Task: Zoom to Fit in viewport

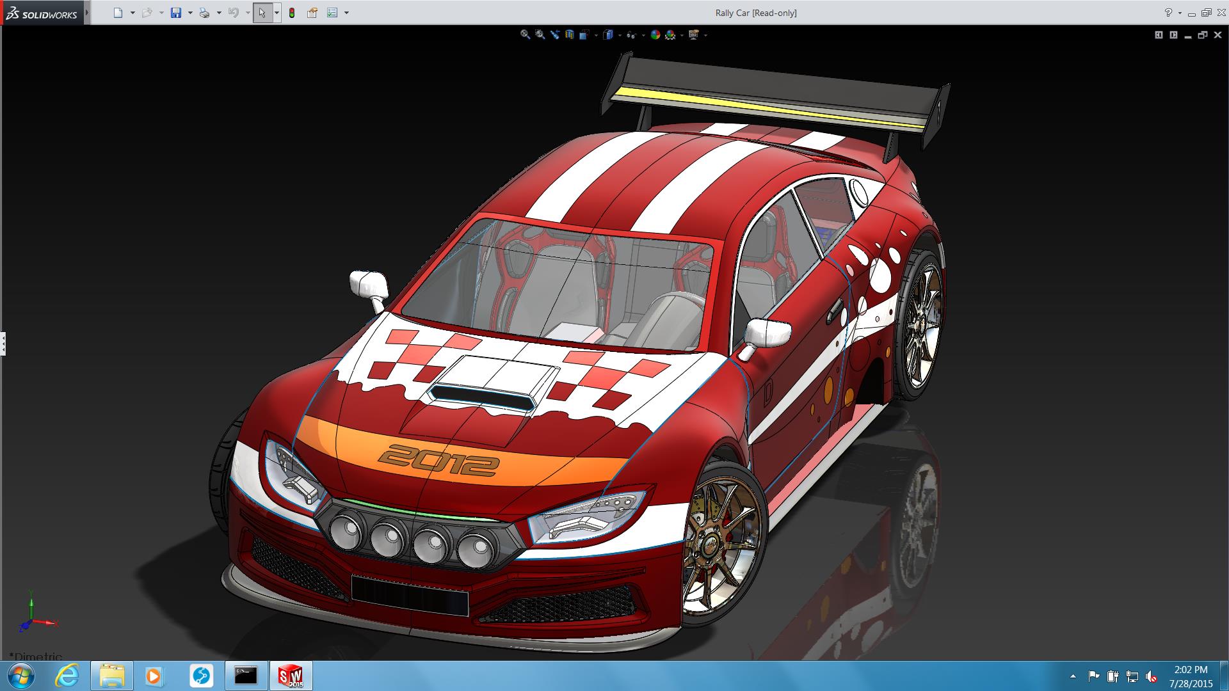Action: tap(525, 35)
